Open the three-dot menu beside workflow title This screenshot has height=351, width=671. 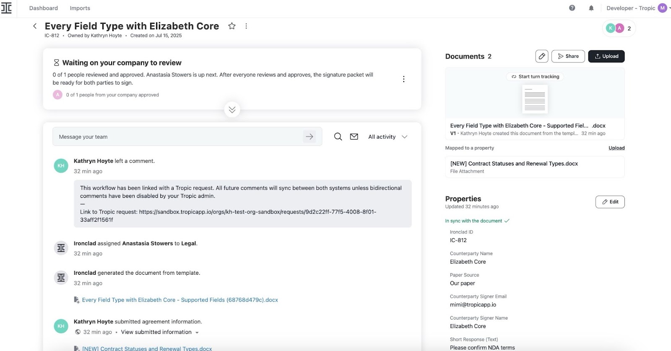[246, 26]
